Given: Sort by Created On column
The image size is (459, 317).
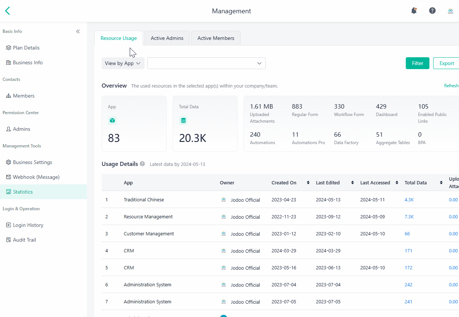Looking at the screenshot, I should (309, 183).
